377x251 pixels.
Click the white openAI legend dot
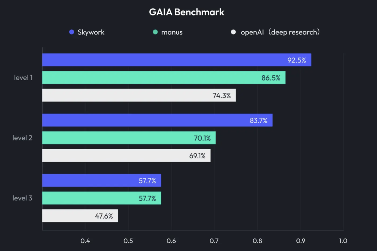(x=233, y=32)
